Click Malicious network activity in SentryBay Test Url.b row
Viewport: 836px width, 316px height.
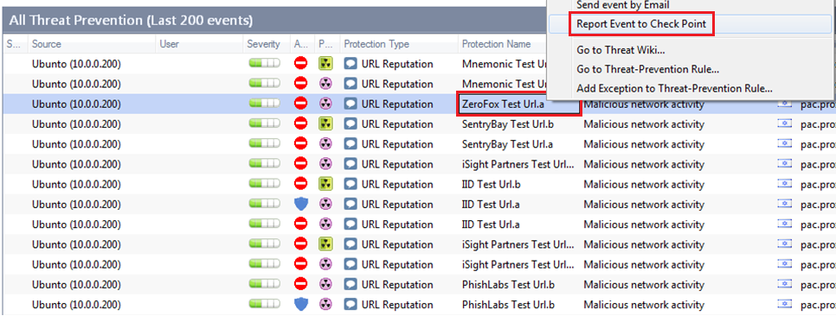click(644, 124)
